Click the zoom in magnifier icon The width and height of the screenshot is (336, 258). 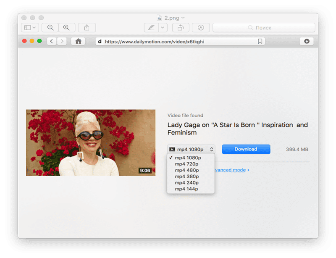click(66, 28)
